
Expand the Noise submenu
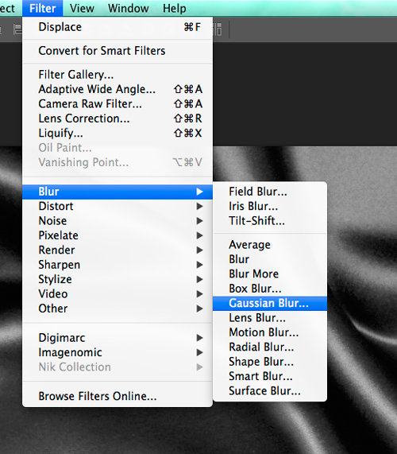point(118,221)
